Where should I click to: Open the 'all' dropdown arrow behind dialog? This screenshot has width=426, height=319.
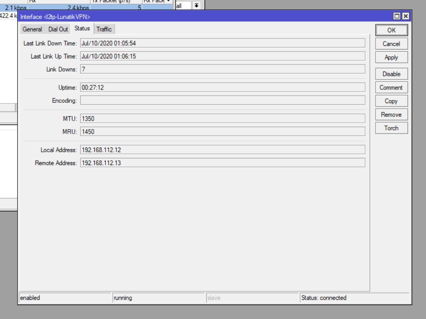point(197,6)
